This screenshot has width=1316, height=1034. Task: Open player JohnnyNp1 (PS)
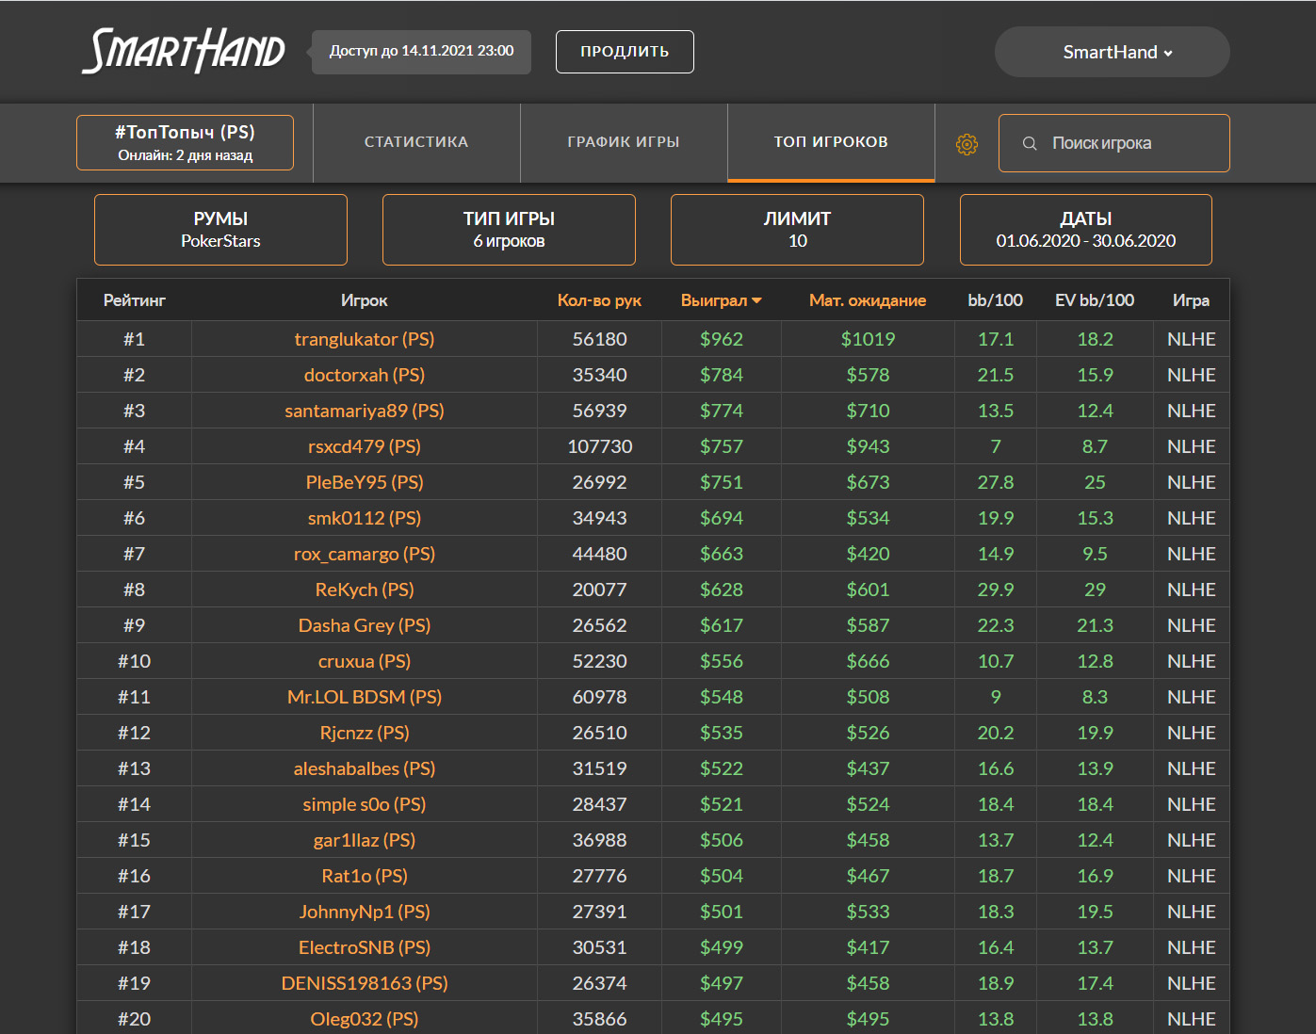[x=365, y=912]
